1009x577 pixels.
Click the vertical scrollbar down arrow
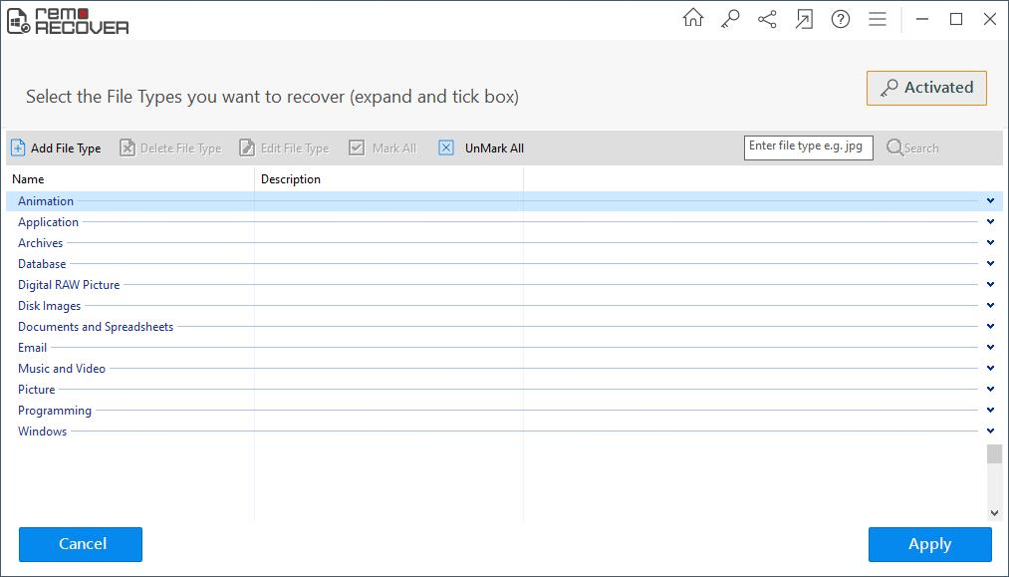[x=994, y=512]
